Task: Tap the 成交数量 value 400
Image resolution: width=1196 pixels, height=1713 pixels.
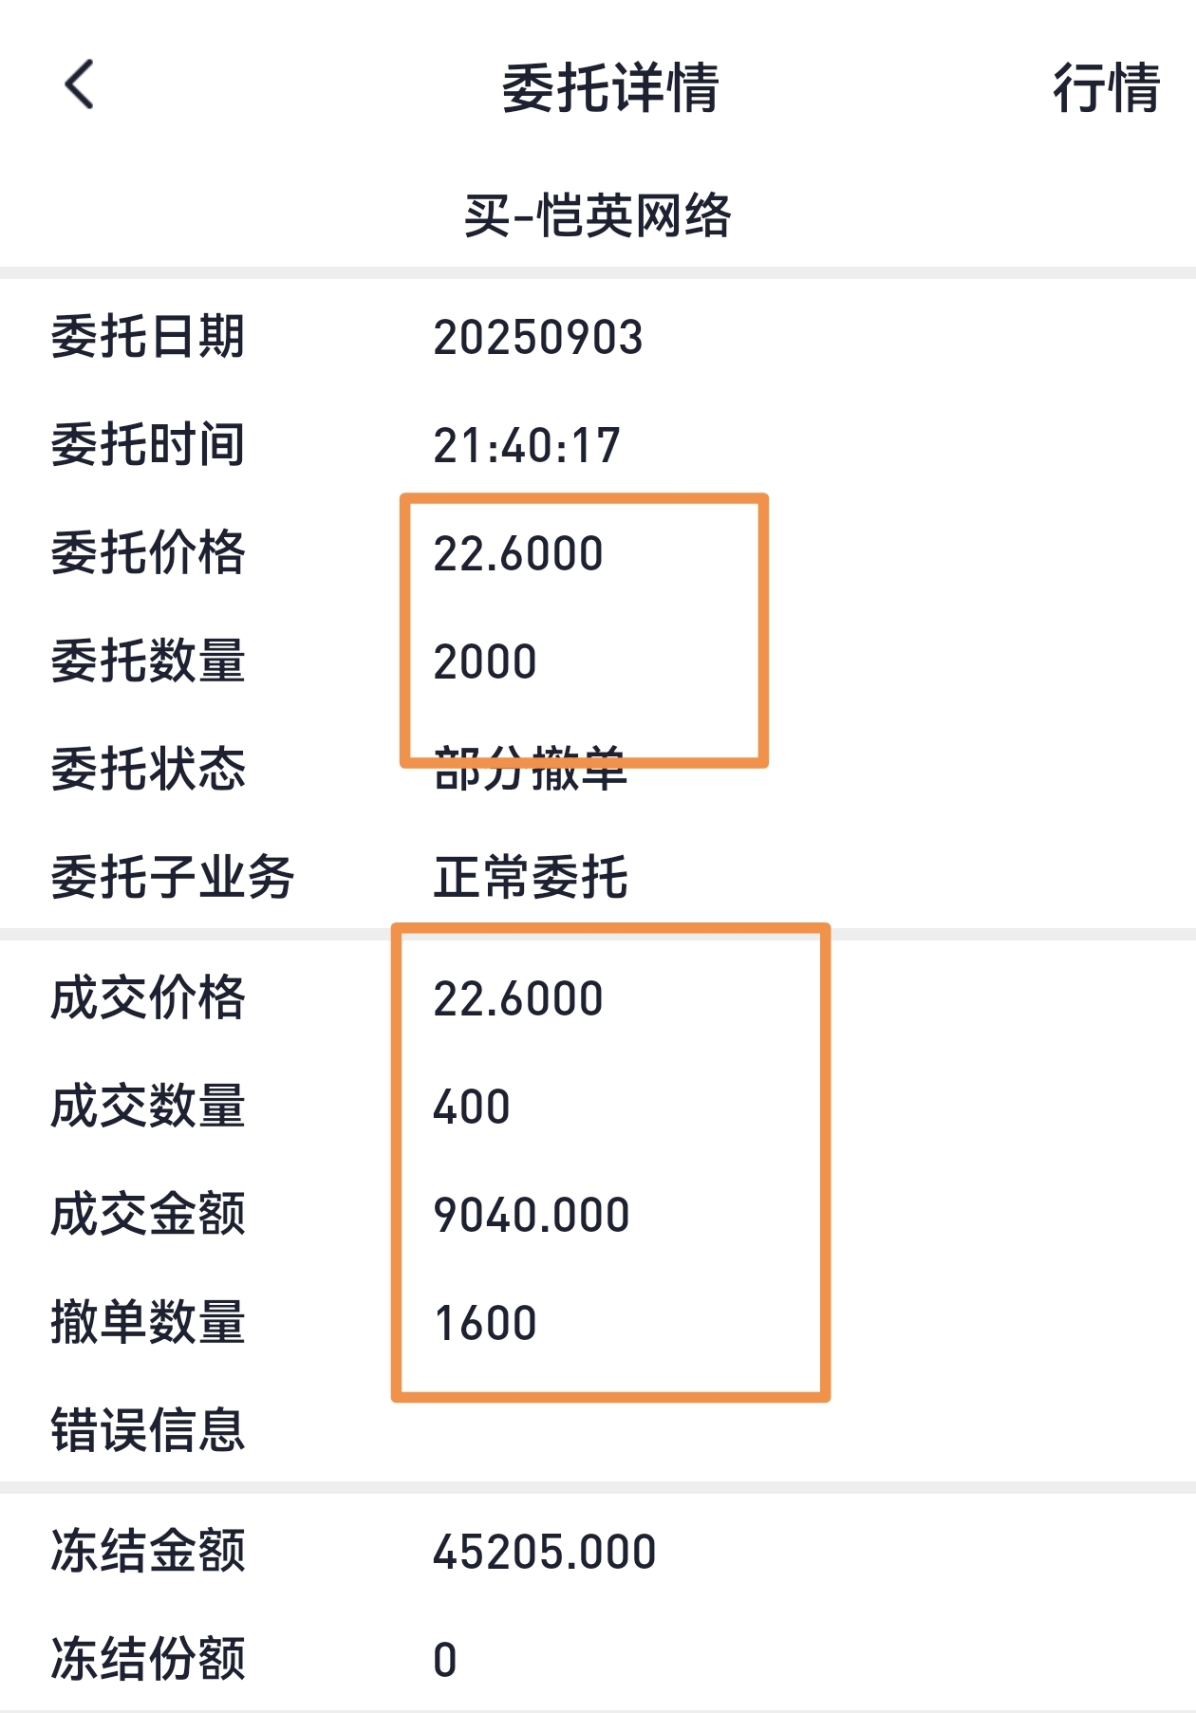Action: 472,1108
